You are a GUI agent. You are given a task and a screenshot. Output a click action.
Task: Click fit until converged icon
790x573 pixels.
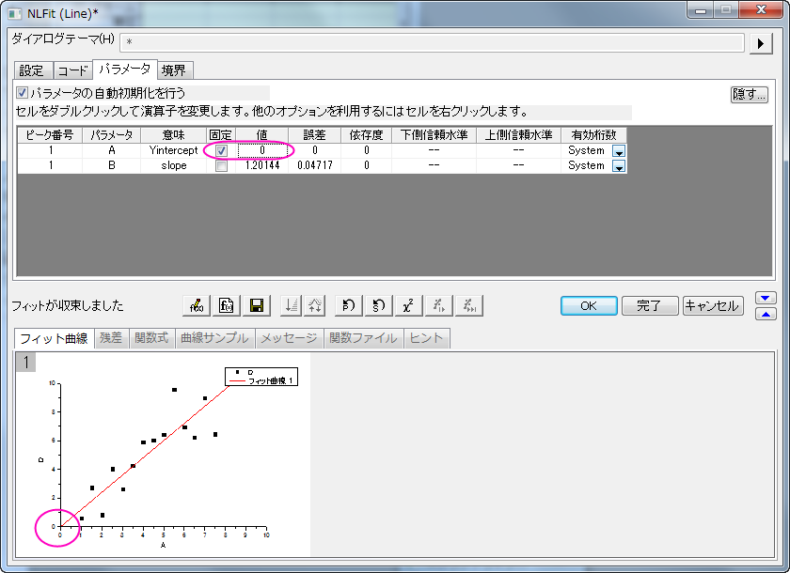click(469, 305)
